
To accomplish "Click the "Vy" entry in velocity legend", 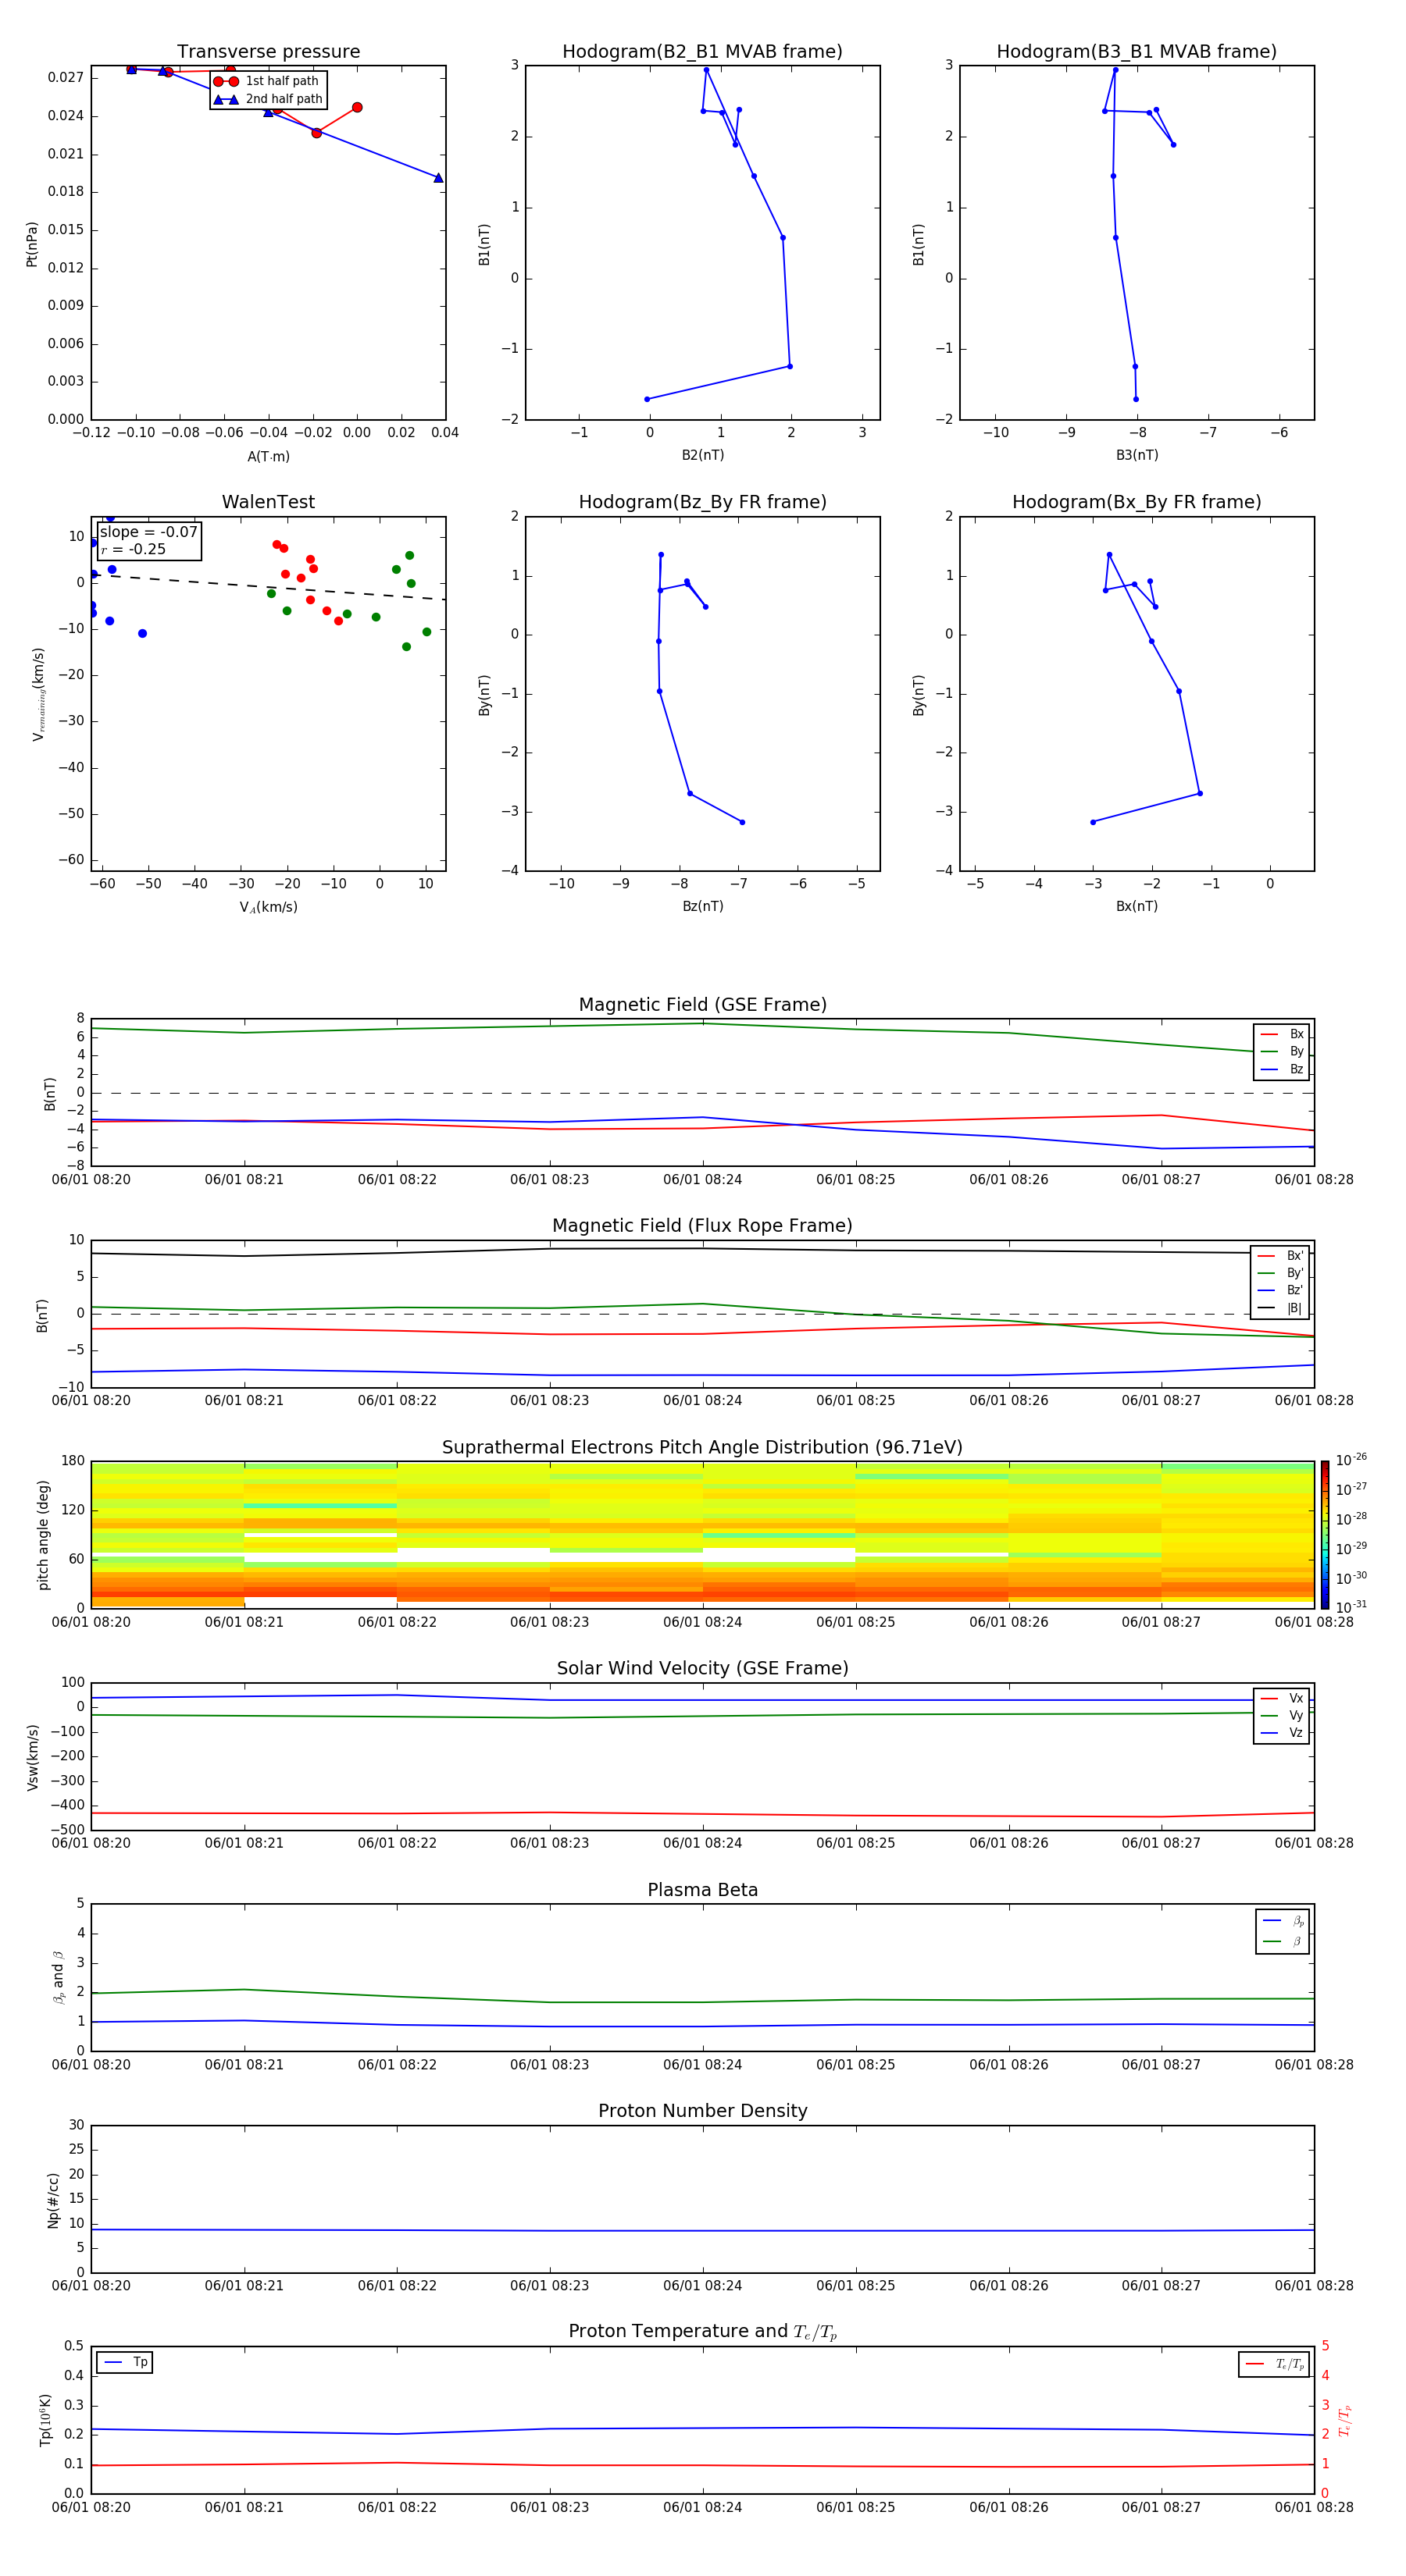I will pyautogui.click(x=1282, y=1716).
